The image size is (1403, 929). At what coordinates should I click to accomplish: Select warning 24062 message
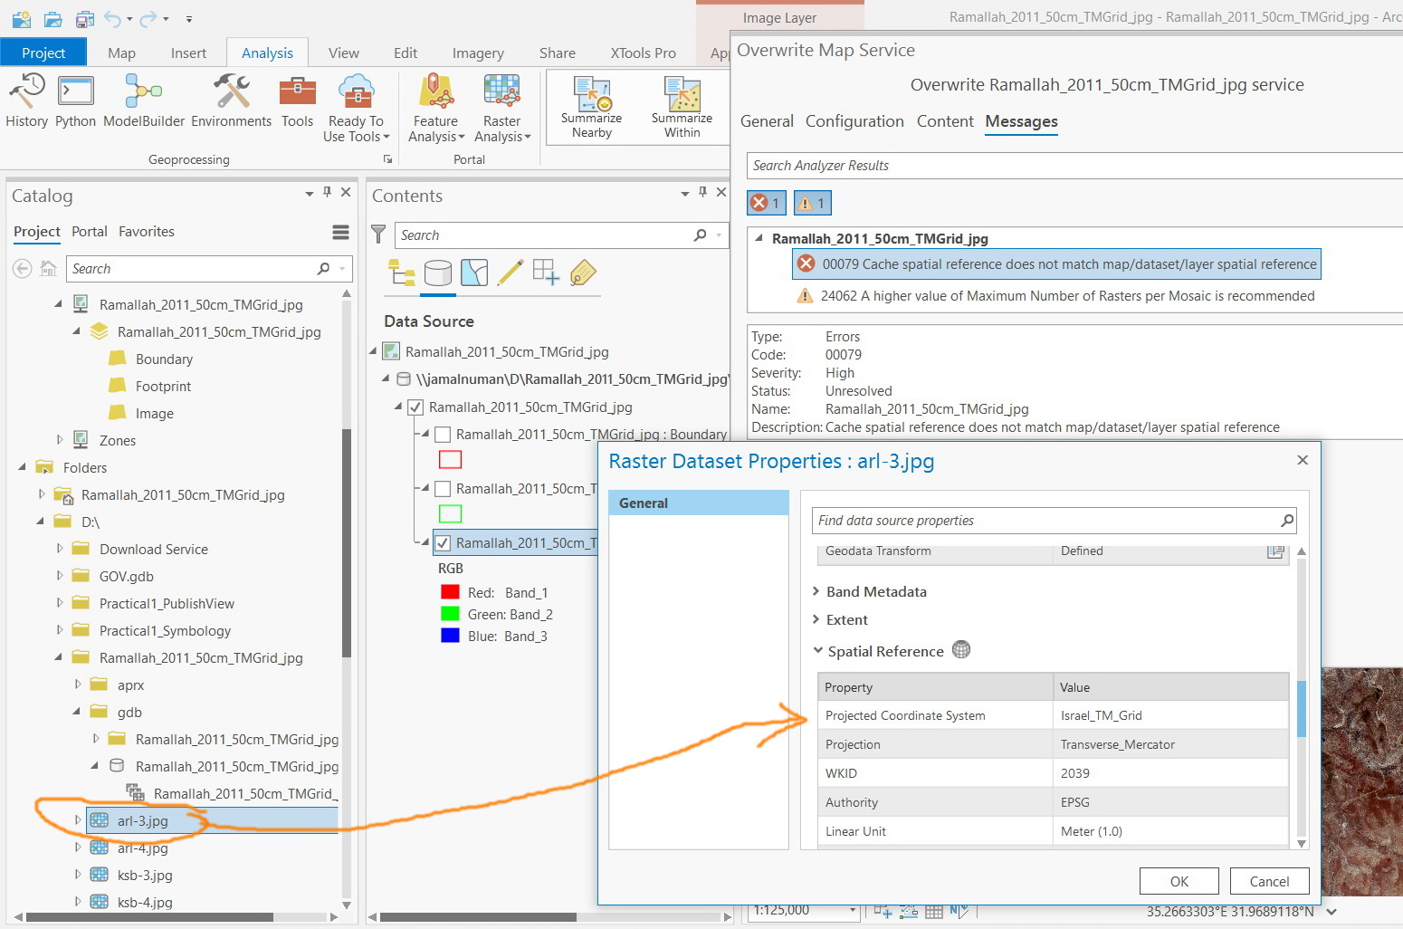pos(1055,296)
